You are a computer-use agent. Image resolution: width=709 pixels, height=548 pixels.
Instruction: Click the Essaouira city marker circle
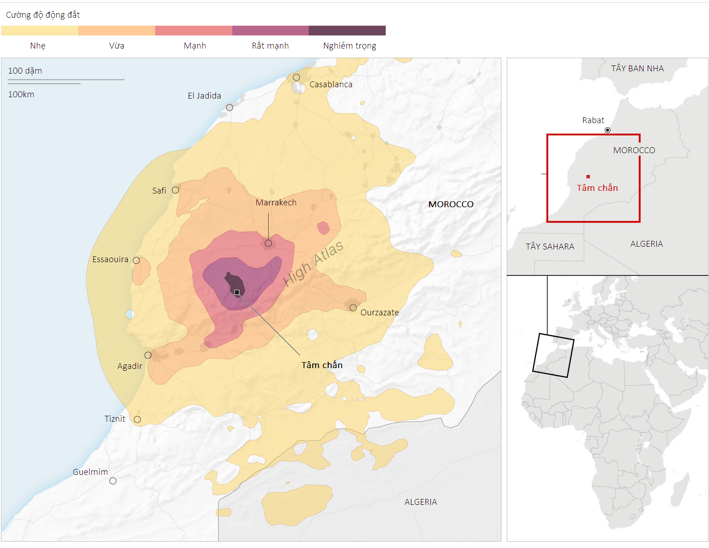click(x=136, y=260)
